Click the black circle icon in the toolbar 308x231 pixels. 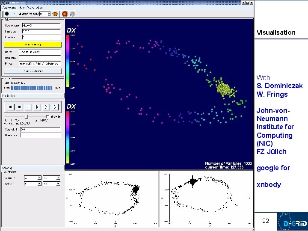[7, 14]
